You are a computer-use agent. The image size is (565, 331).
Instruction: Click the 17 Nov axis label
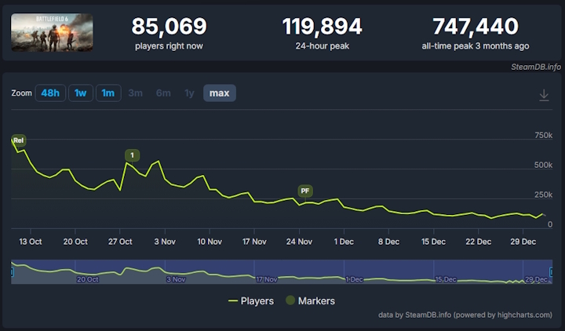click(254, 242)
